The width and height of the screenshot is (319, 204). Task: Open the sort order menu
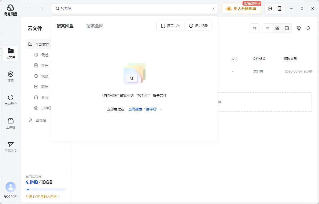tap(255, 28)
